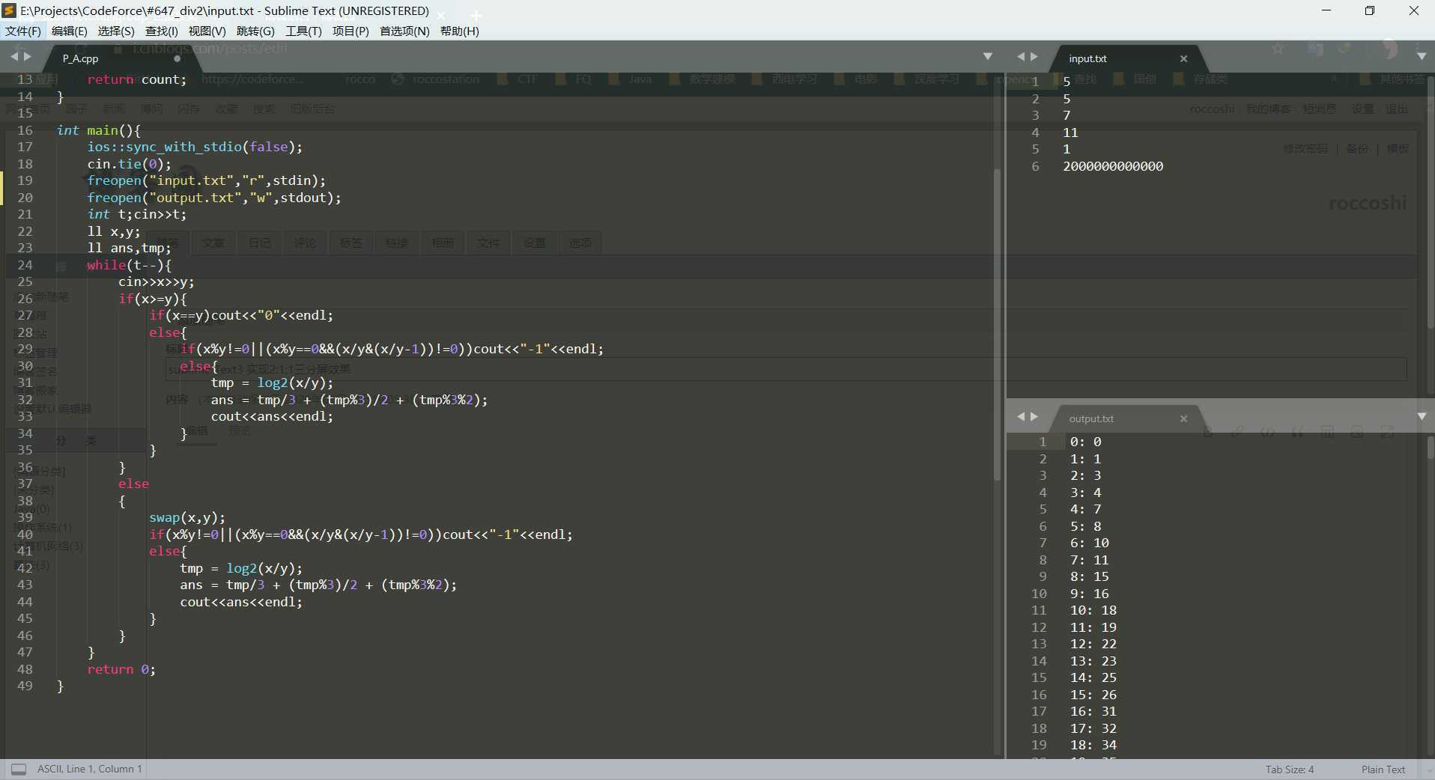Open the output.txt pane tab list dropdown
This screenshot has height=780, width=1435.
1422,416
